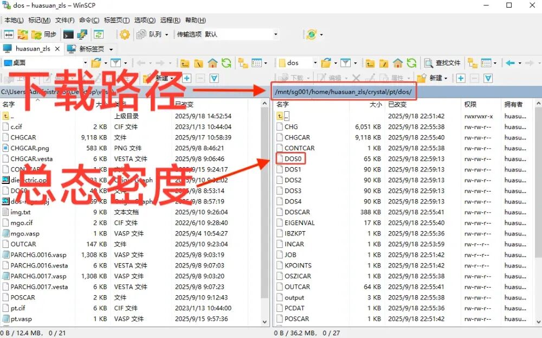Sort remote files by 已改变 column header
Image resolution: width=542 pixels, height=338 pixels.
pos(397,104)
